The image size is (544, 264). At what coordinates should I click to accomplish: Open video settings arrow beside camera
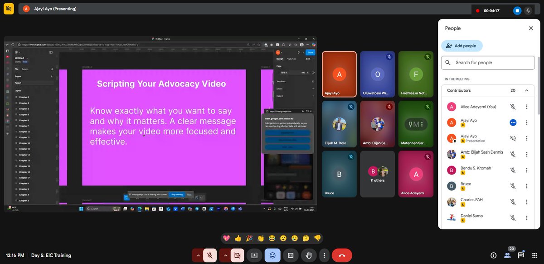click(x=225, y=255)
